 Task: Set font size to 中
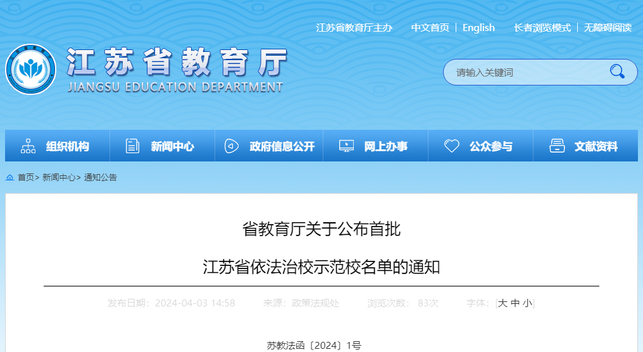515,303
